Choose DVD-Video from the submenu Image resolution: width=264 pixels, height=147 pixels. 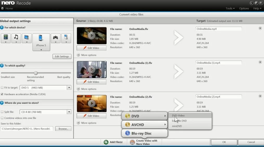coord(190,116)
